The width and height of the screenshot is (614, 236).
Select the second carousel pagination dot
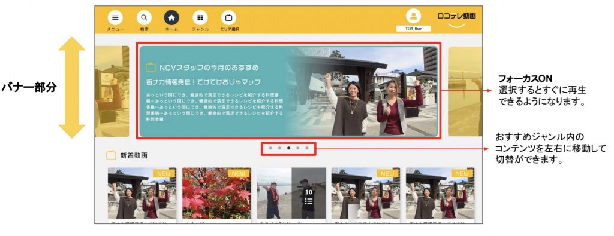[x=279, y=148]
